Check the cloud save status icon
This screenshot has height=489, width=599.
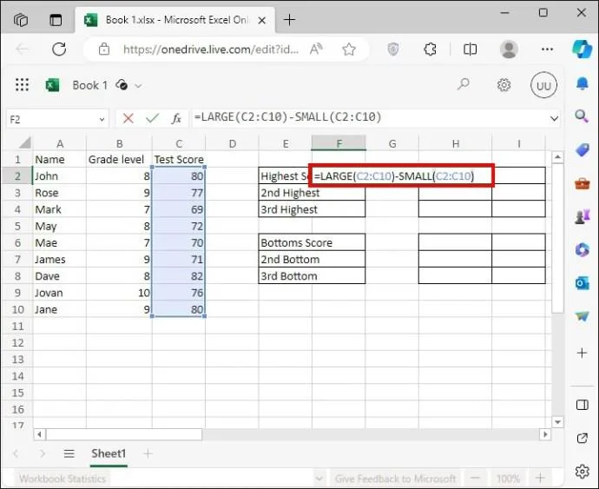(122, 84)
